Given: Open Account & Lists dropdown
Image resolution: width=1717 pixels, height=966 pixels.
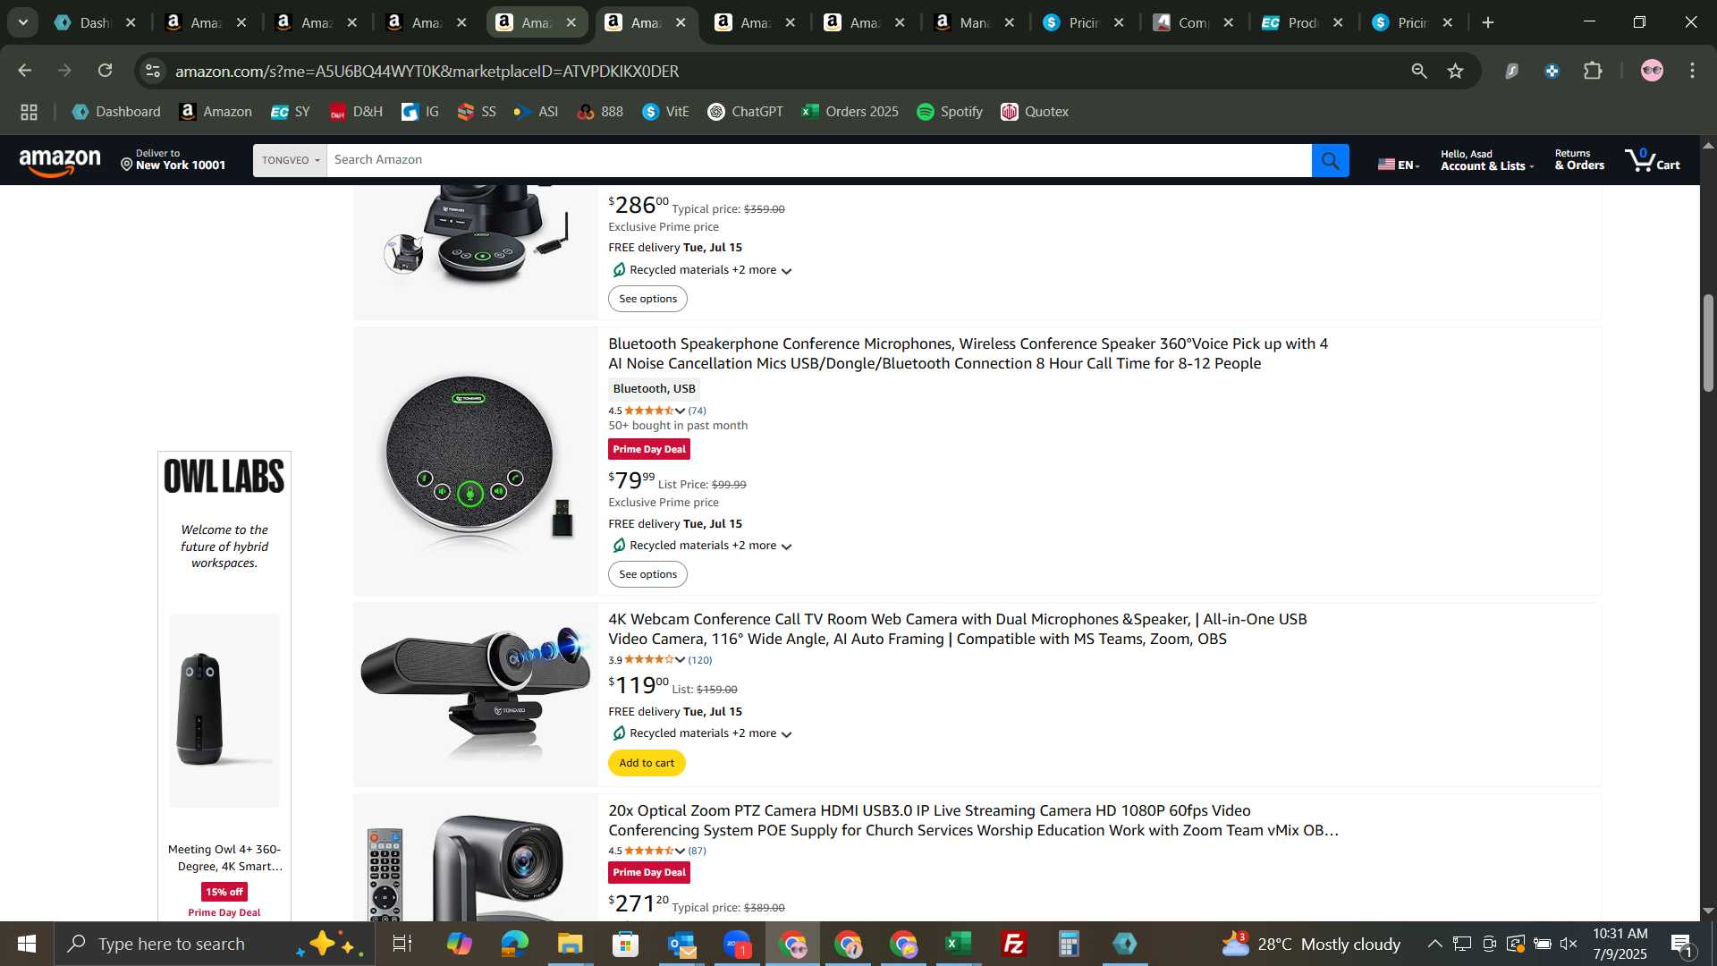Looking at the screenshot, I should tap(1486, 160).
